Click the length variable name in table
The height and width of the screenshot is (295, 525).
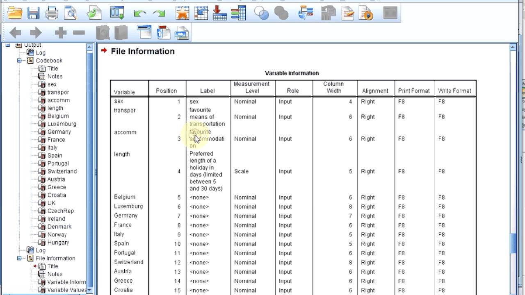pyautogui.click(x=122, y=154)
